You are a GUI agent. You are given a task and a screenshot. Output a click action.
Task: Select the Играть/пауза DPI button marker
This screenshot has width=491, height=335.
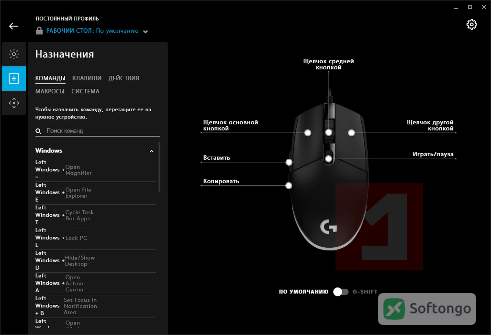(328, 159)
